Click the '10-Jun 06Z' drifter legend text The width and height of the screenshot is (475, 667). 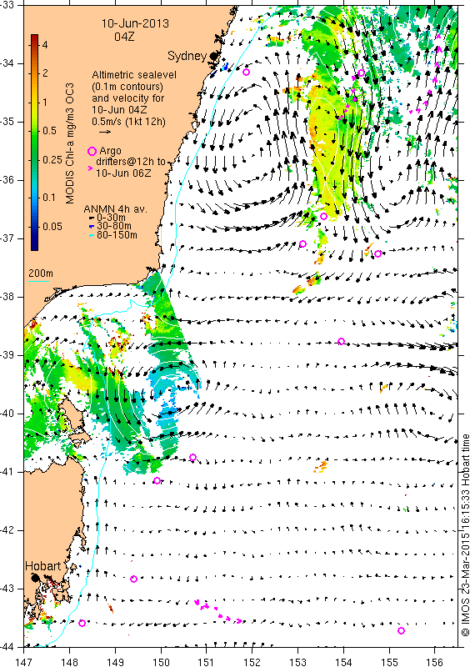[x=123, y=173]
